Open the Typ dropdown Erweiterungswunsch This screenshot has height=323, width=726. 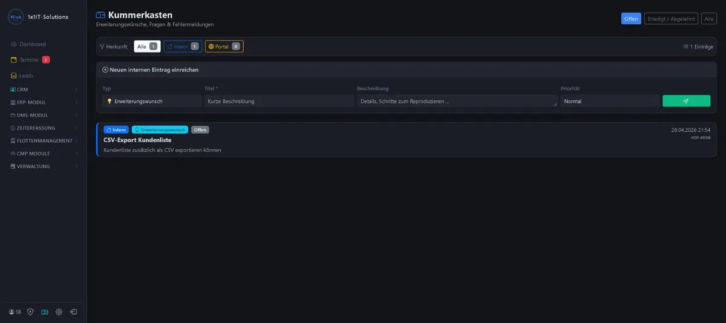[151, 101]
